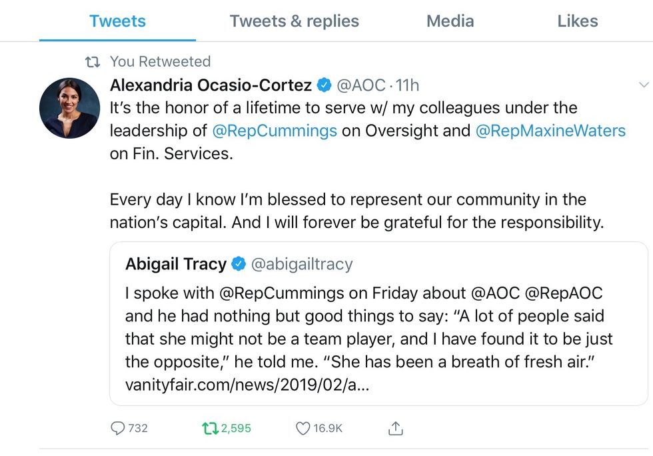Switch to the Tweets tab

click(x=117, y=21)
